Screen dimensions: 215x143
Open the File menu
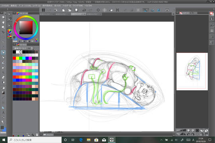[x=5, y=6]
